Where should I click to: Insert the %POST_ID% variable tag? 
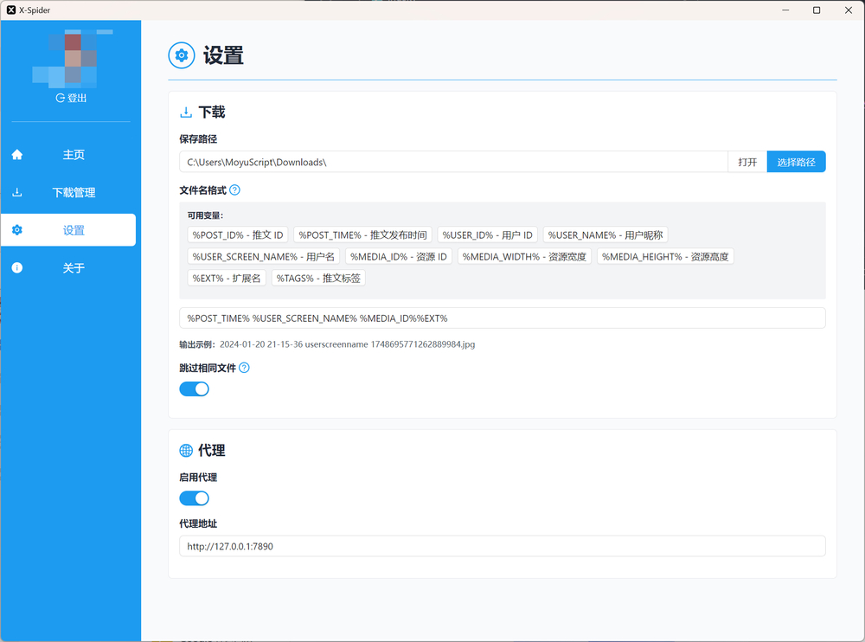point(238,235)
